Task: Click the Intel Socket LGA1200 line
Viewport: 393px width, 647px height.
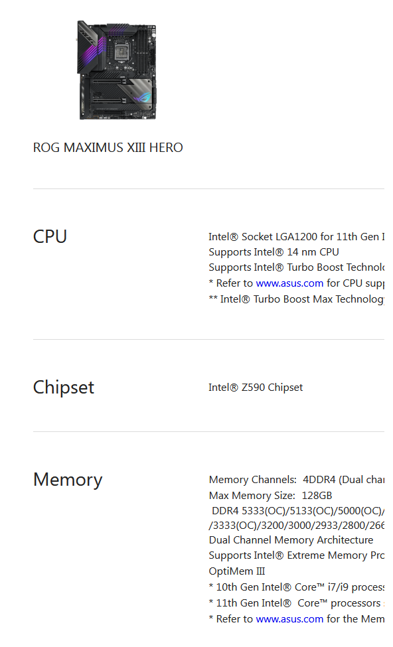Action: pos(296,236)
